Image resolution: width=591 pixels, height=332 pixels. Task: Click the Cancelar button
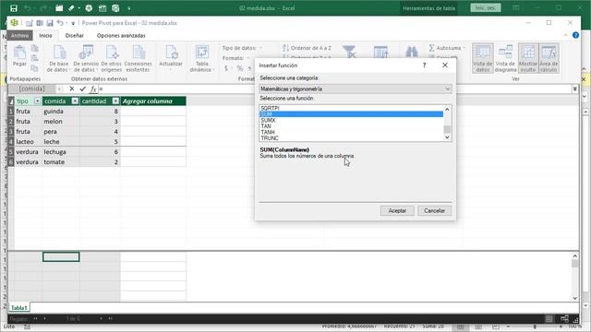click(434, 210)
